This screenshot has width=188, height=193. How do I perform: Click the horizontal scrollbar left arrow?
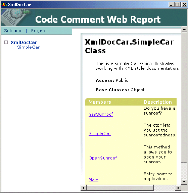84,188
